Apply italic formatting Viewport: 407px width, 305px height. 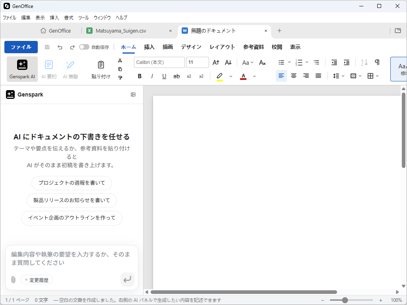click(152, 76)
